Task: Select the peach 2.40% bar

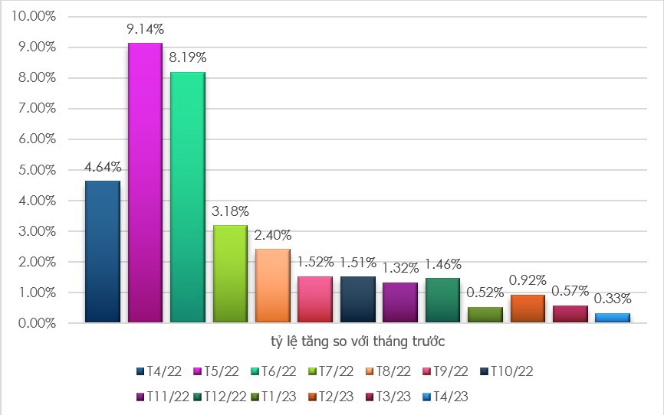Action: (x=273, y=286)
